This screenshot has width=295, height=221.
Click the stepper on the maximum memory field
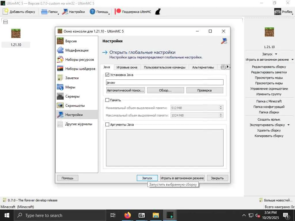pyautogui.click(x=221, y=115)
